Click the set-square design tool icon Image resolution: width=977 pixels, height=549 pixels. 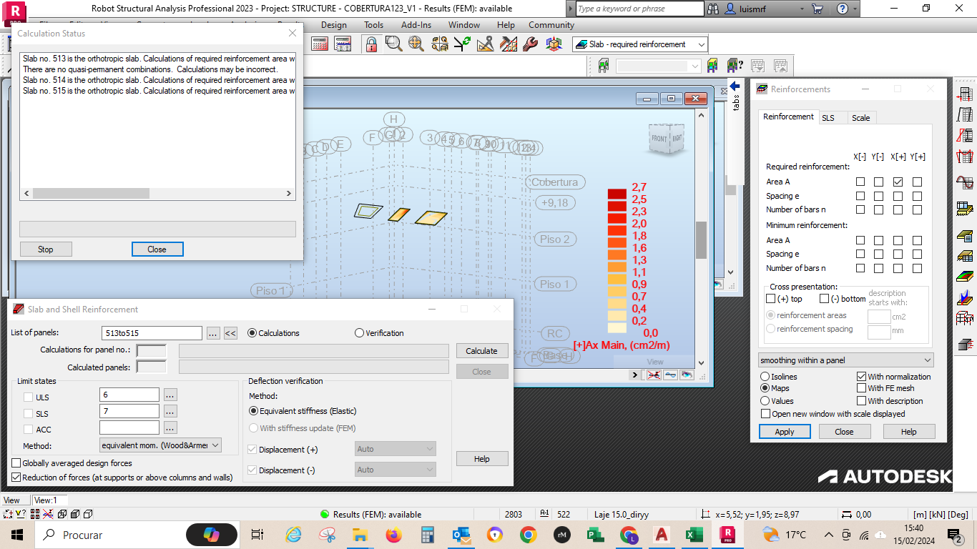click(486, 44)
